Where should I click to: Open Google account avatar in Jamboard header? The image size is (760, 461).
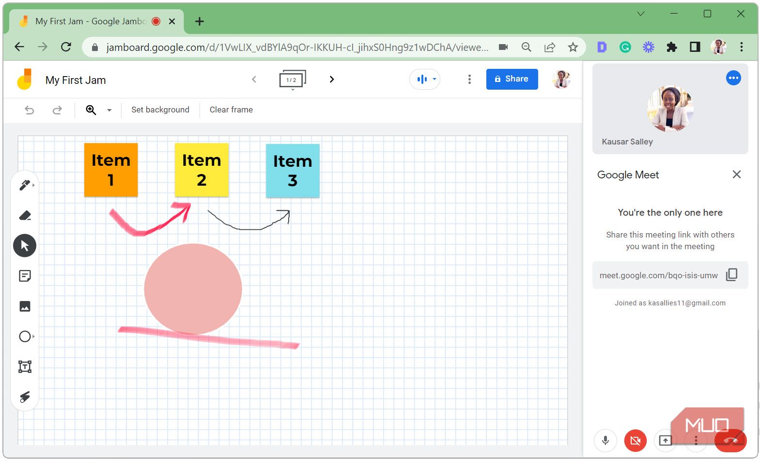pos(562,79)
